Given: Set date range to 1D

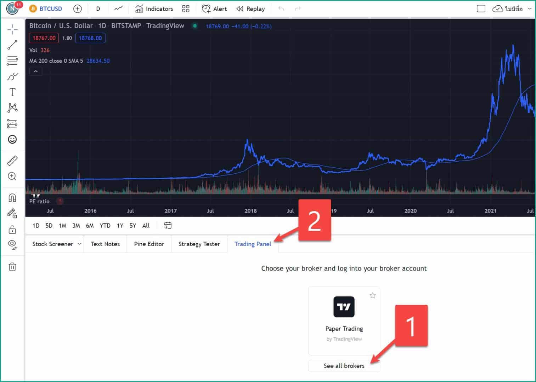Looking at the screenshot, I should point(36,226).
